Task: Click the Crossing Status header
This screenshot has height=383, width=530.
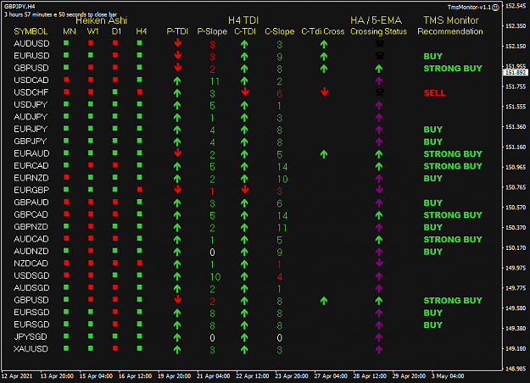Action: pyautogui.click(x=378, y=31)
